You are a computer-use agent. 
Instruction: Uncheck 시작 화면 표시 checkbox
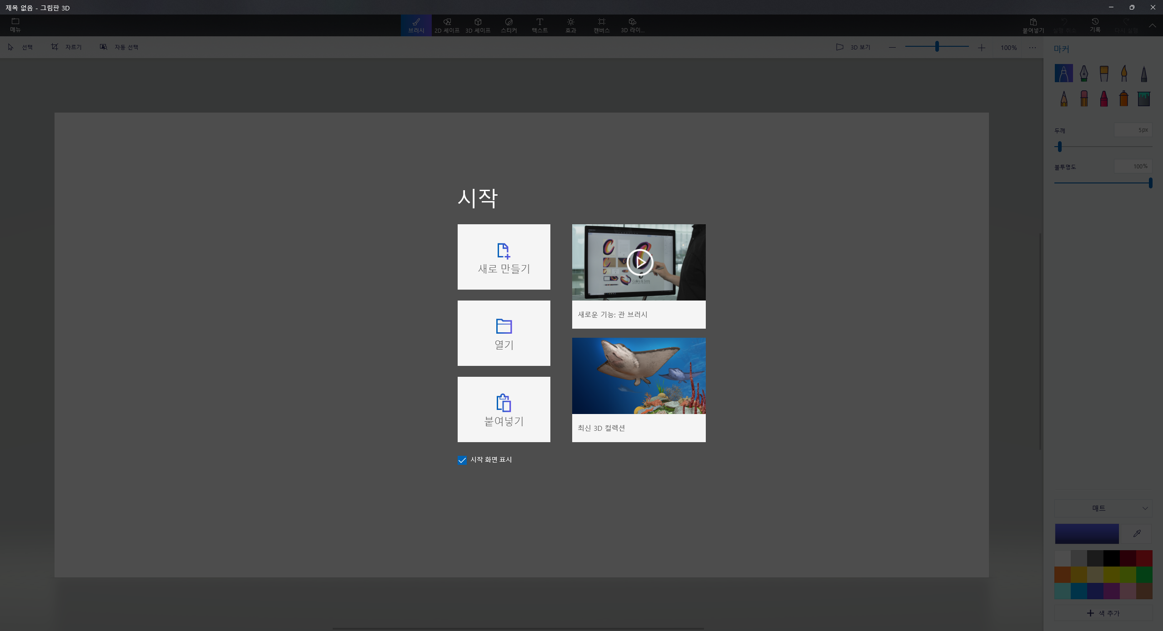coord(462,460)
